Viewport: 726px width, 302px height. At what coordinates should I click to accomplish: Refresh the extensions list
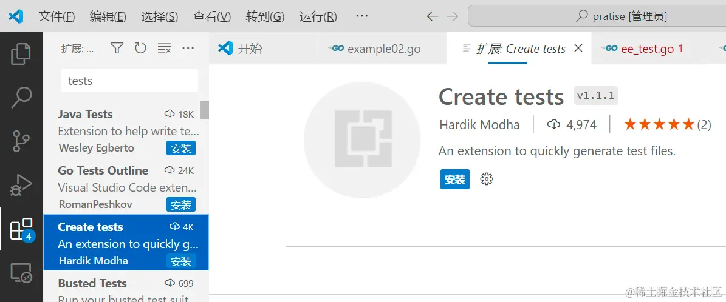click(140, 48)
